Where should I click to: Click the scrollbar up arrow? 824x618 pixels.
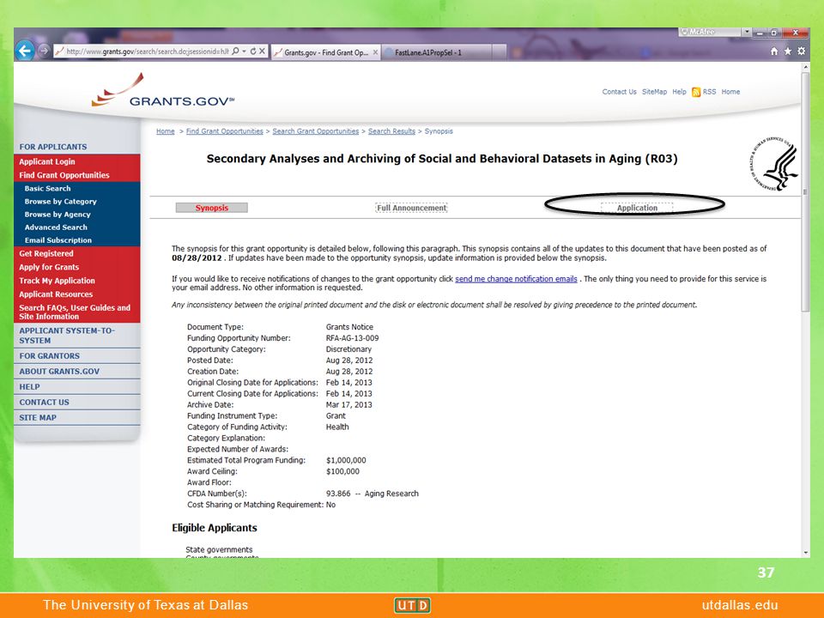click(806, 67)
